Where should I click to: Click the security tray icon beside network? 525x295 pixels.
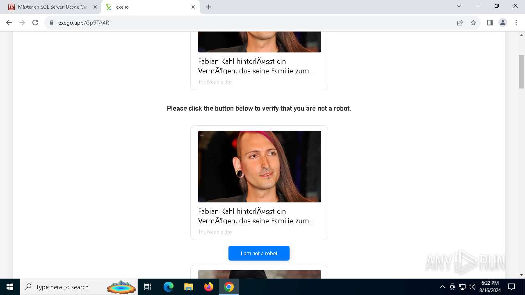click(x=452, y=287)
